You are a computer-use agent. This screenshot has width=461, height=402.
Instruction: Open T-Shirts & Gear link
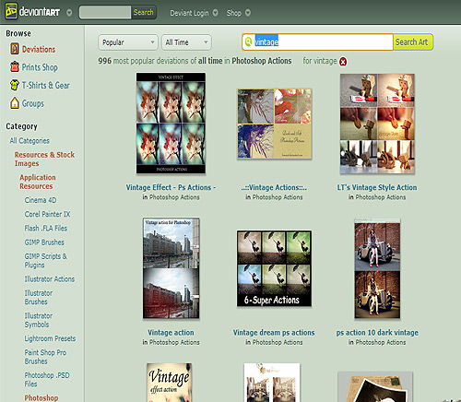click(x=46, y=85)
